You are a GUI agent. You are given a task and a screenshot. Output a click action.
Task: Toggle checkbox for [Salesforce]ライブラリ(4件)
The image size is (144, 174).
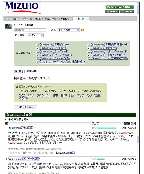[38, 55]
